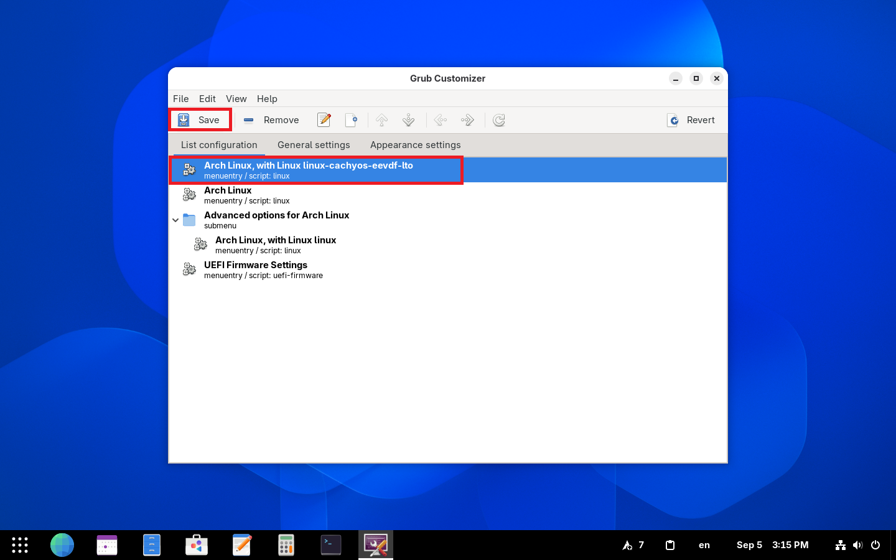This screenshot has height=560, width=896.
Task: Open the text editor notepad icon
Action: pos(241,545)
